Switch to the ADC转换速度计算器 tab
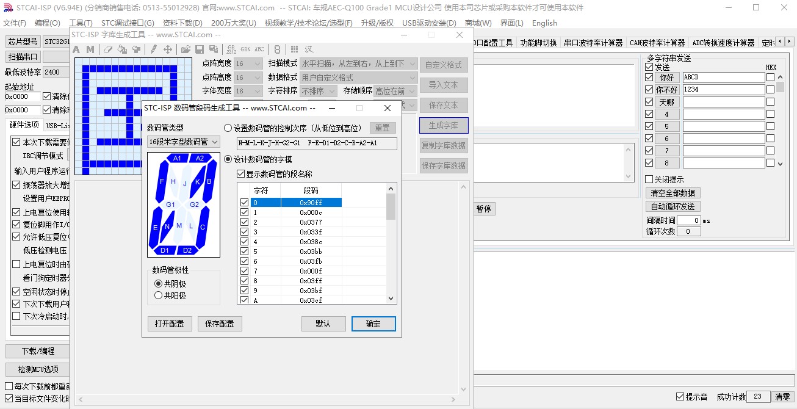The width and height of the screenshot is (797, 409). (x=723, y=43)
